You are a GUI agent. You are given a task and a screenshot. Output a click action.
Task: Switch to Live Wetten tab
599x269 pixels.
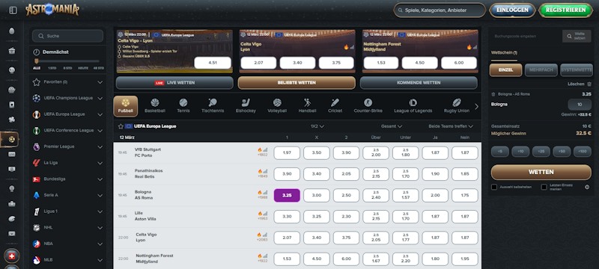click(x=174, y=83)
